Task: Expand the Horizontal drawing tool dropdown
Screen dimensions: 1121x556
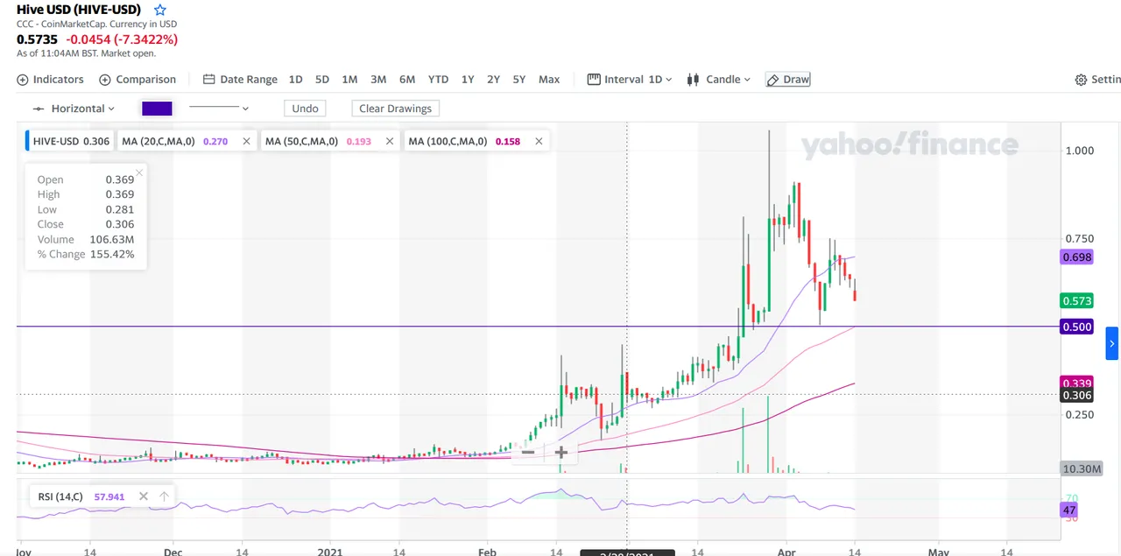Action: 74,109
